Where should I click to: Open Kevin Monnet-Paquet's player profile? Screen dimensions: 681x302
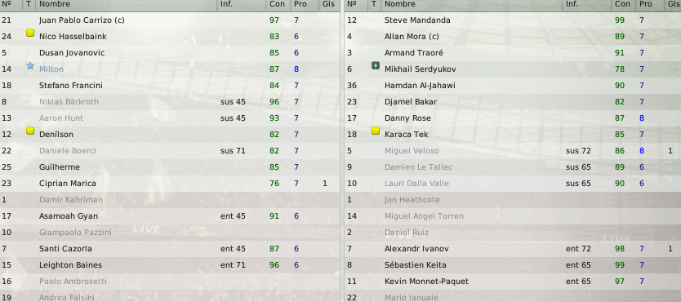[426, 281]
